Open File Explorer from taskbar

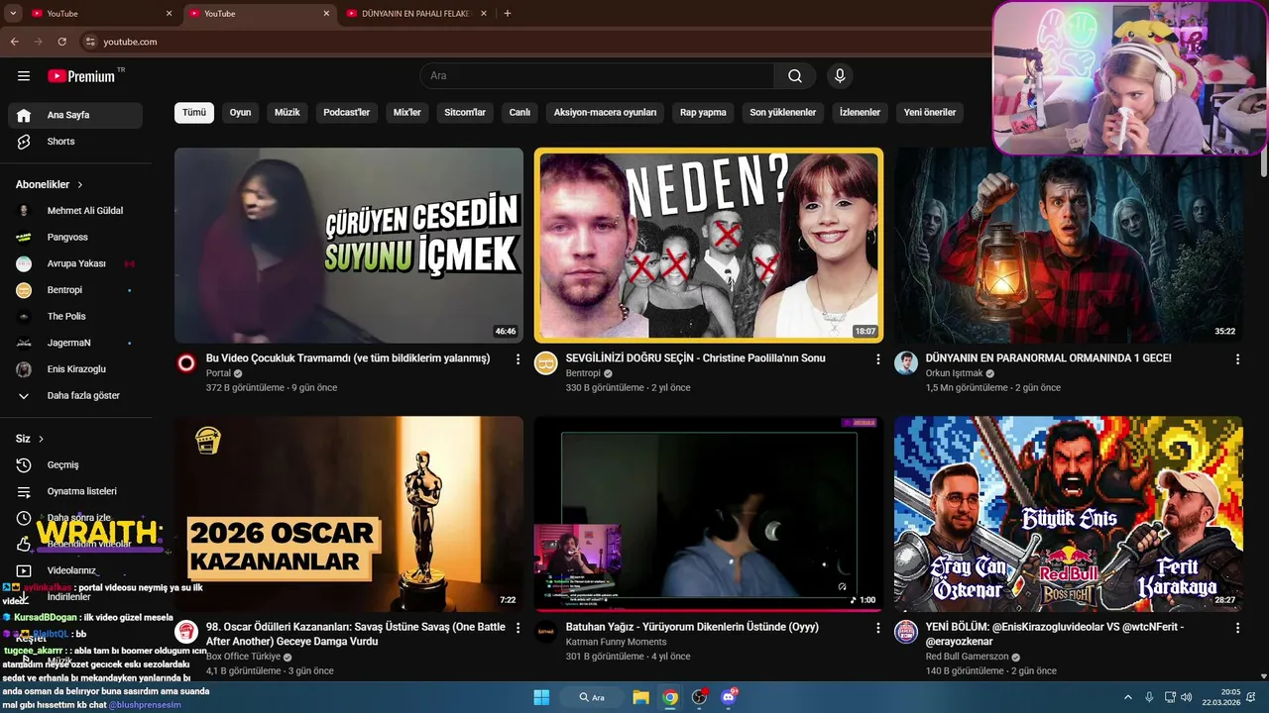[640, 697]
